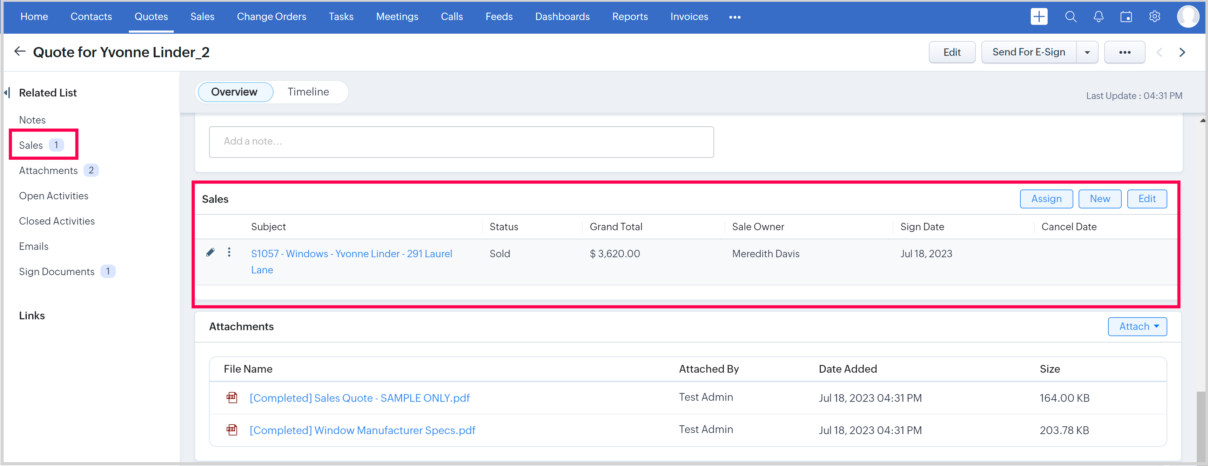This screenshot has height=466, width=1208.
Task: Go to next record with right chevron
Action: point(1182,52)
